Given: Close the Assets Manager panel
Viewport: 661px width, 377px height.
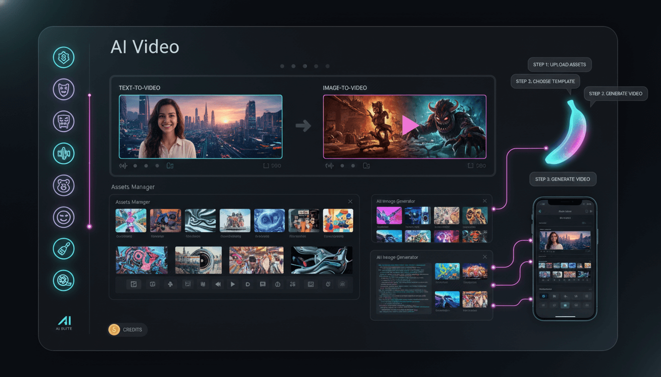Looking at the screenshot, I should (350, 201).
